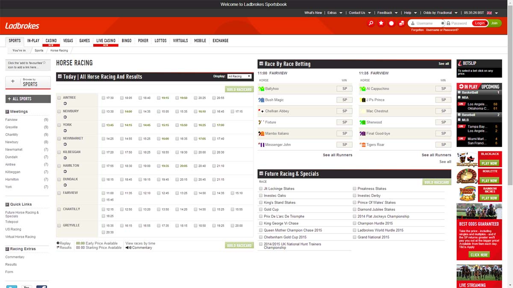
Task: Click Ballyhoo's green jockey silk icon
Action: [261, 89]
